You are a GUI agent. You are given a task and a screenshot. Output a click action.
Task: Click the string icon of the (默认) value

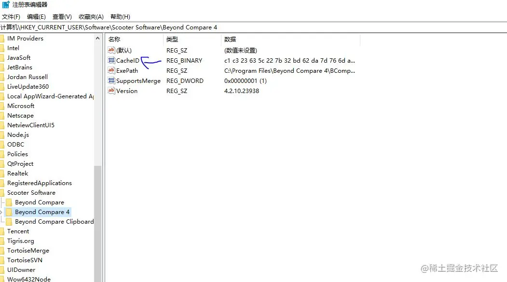tap(111, 50)
